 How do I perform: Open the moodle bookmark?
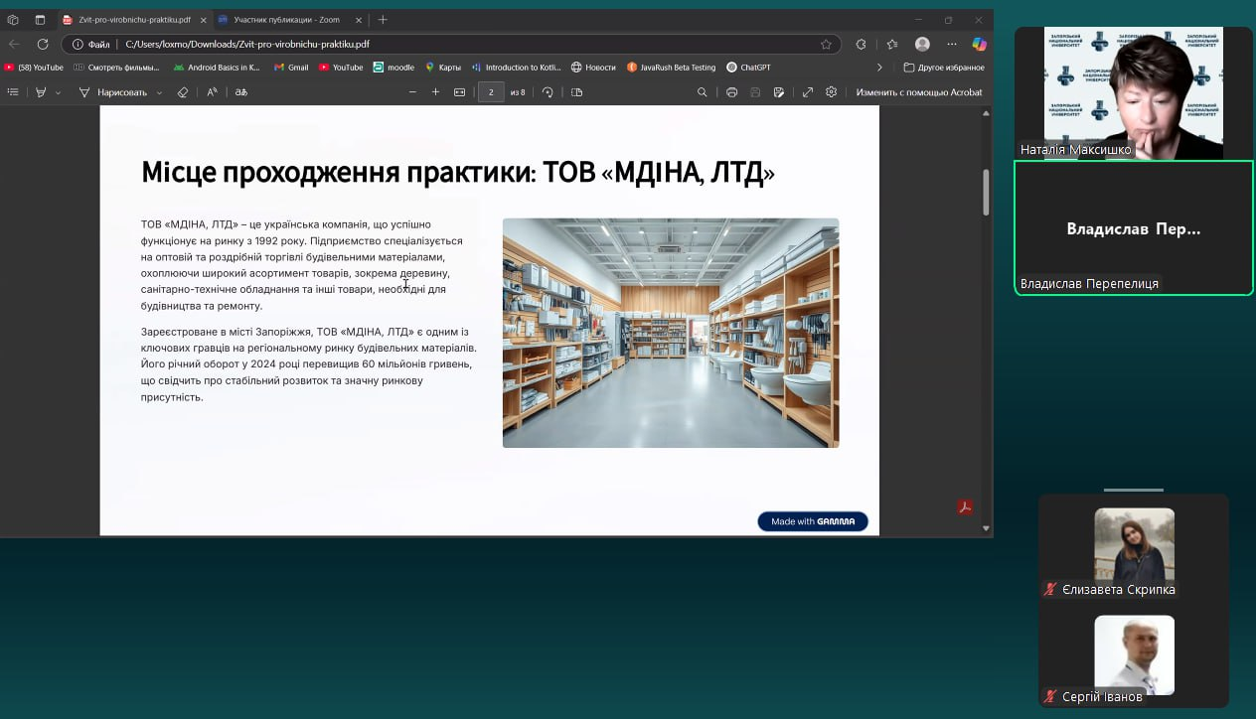pyautogui.click(x=393, y=68)
